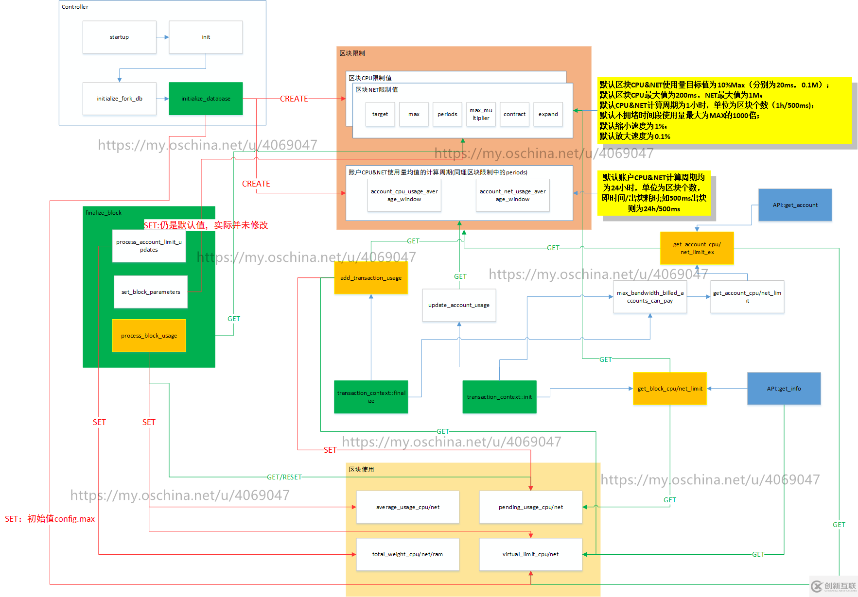Click the API::get_info blue button
The height and width of the screenshot is (597, 858).
pyautogui.click(x=784, y=389)
